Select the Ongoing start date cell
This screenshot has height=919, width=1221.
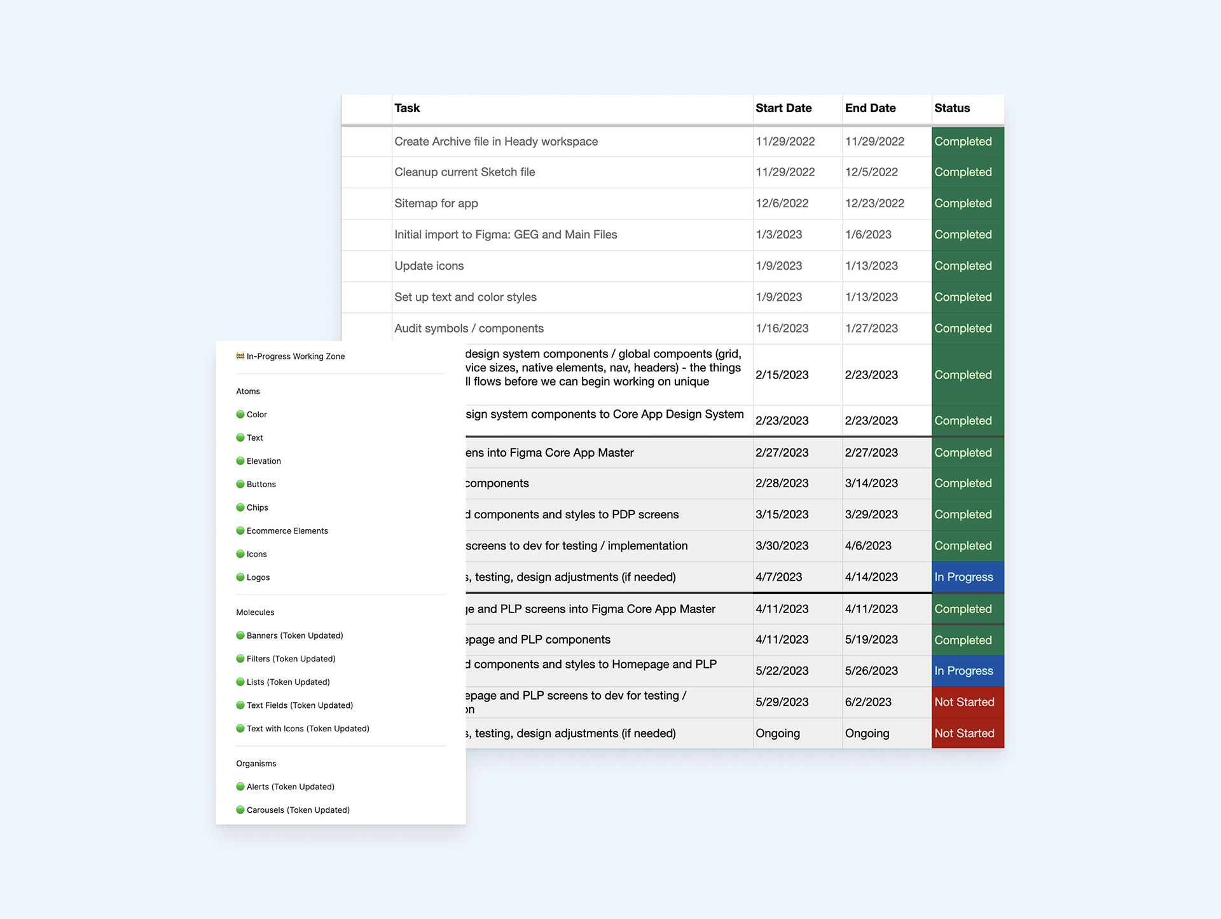[798, 733]
